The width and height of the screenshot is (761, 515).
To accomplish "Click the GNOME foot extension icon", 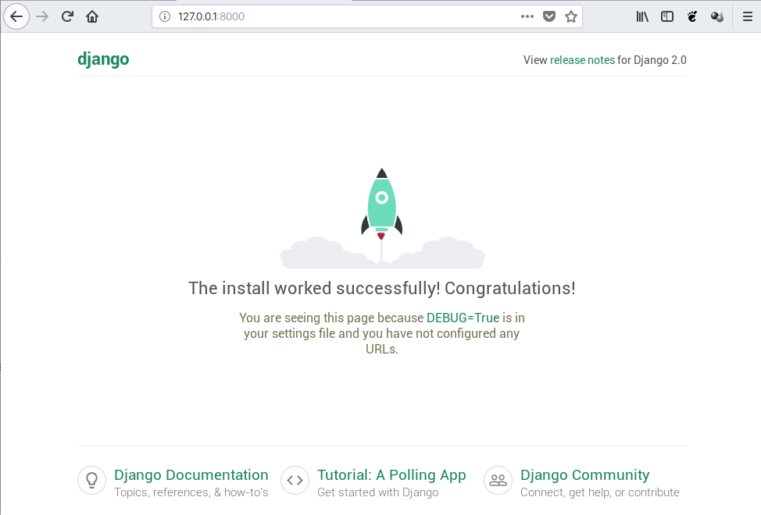I will pos(692,16).
